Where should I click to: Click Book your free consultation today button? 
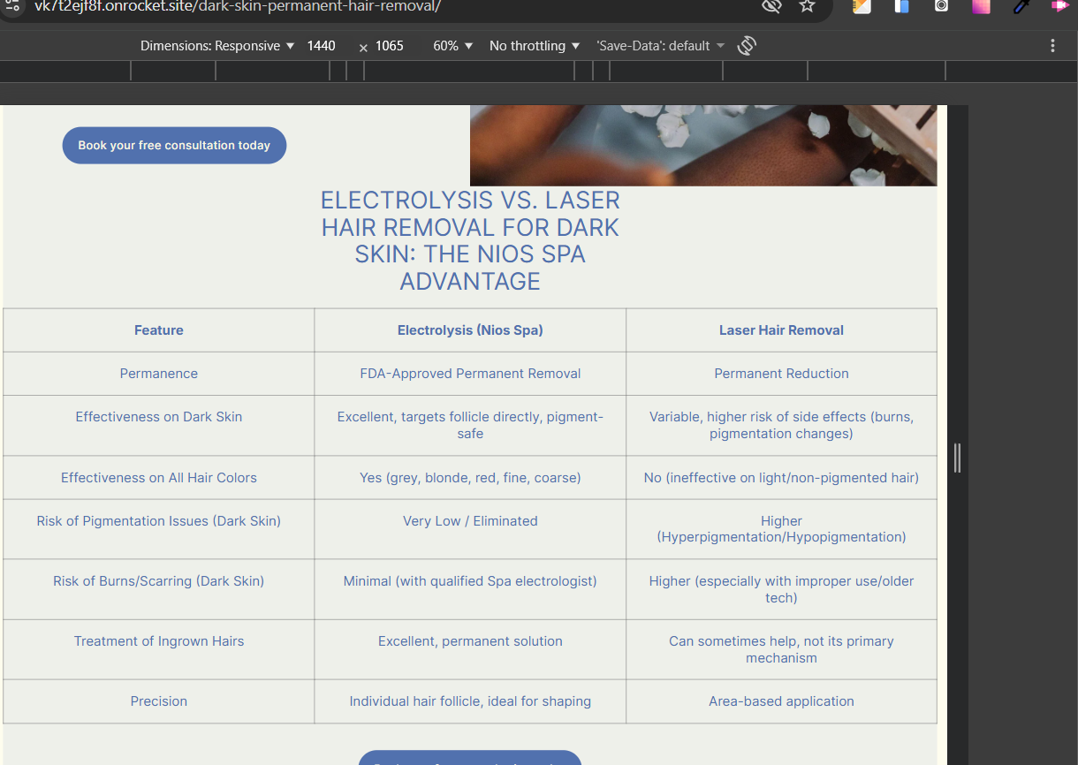point(174,146)
